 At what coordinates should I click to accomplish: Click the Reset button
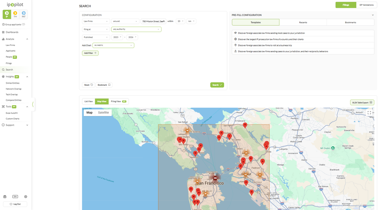88,85
